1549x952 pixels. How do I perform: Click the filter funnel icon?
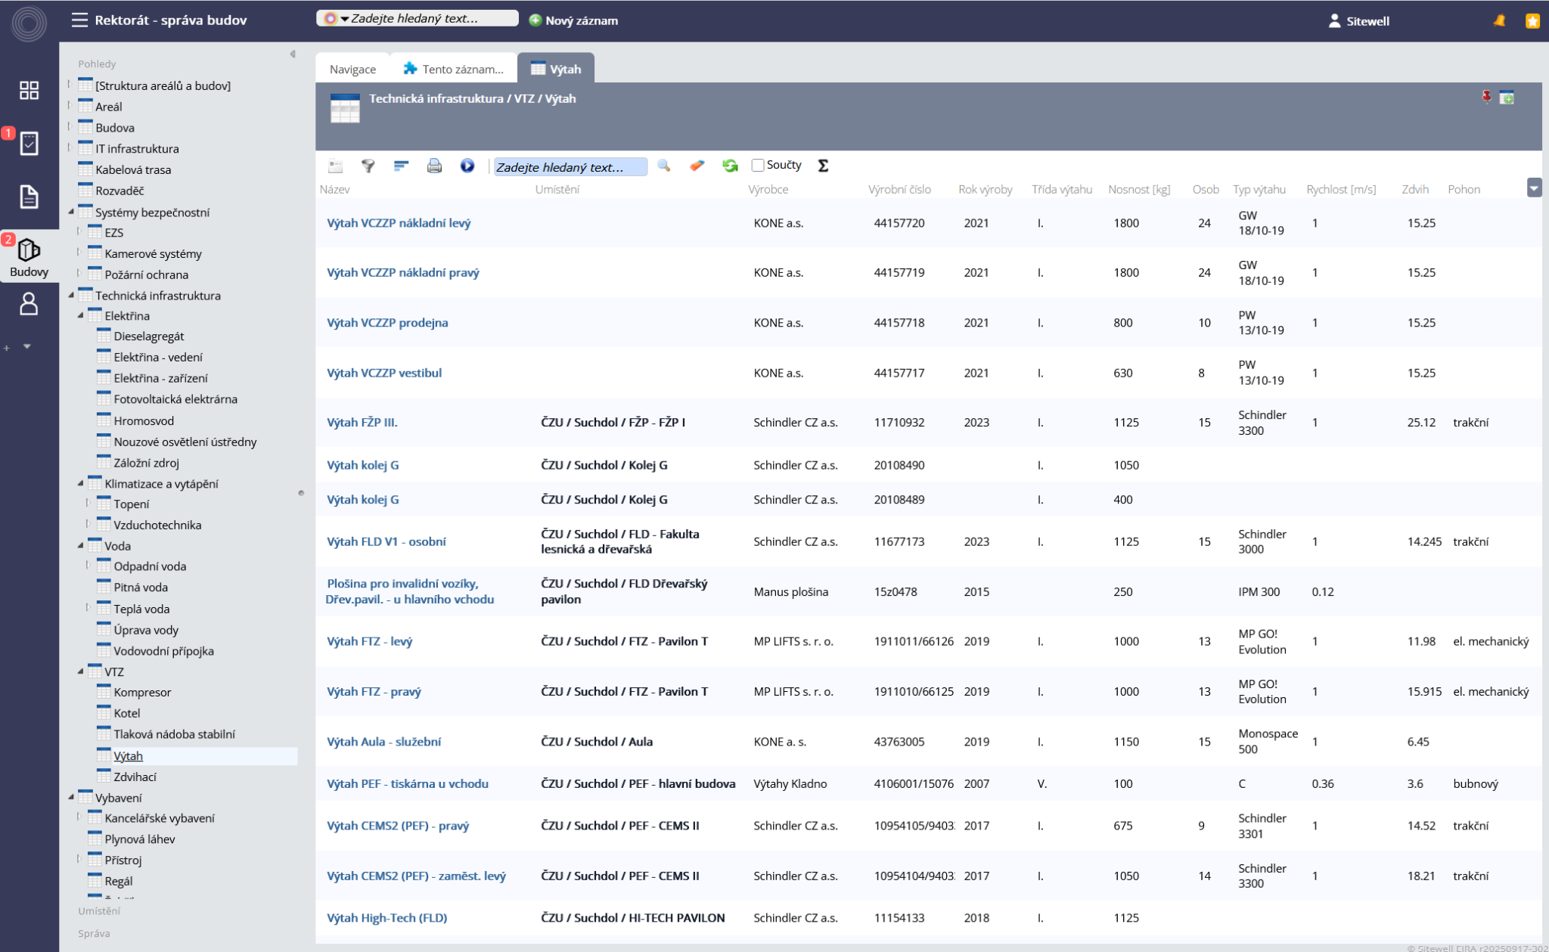coord(368,166)
